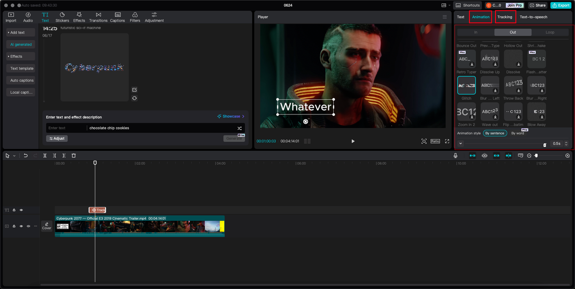
Task: Open the Shortcuts panel
Action: 468,5
